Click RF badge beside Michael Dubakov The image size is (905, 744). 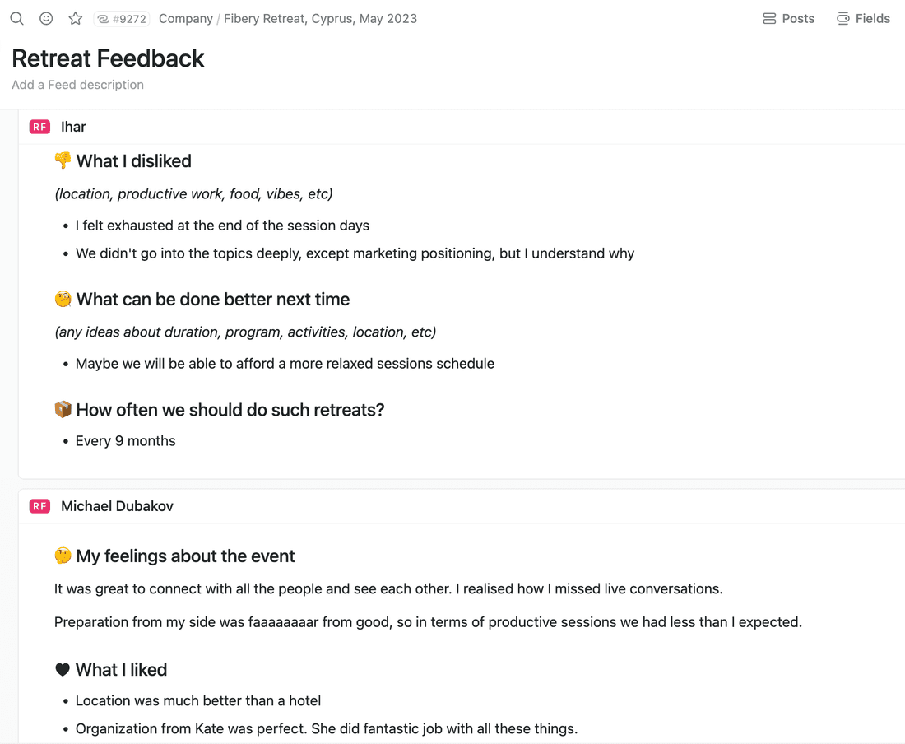tap(39, 506)
